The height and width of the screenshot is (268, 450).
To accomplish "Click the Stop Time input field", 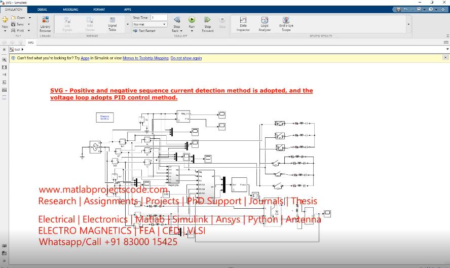I will 159,18.
